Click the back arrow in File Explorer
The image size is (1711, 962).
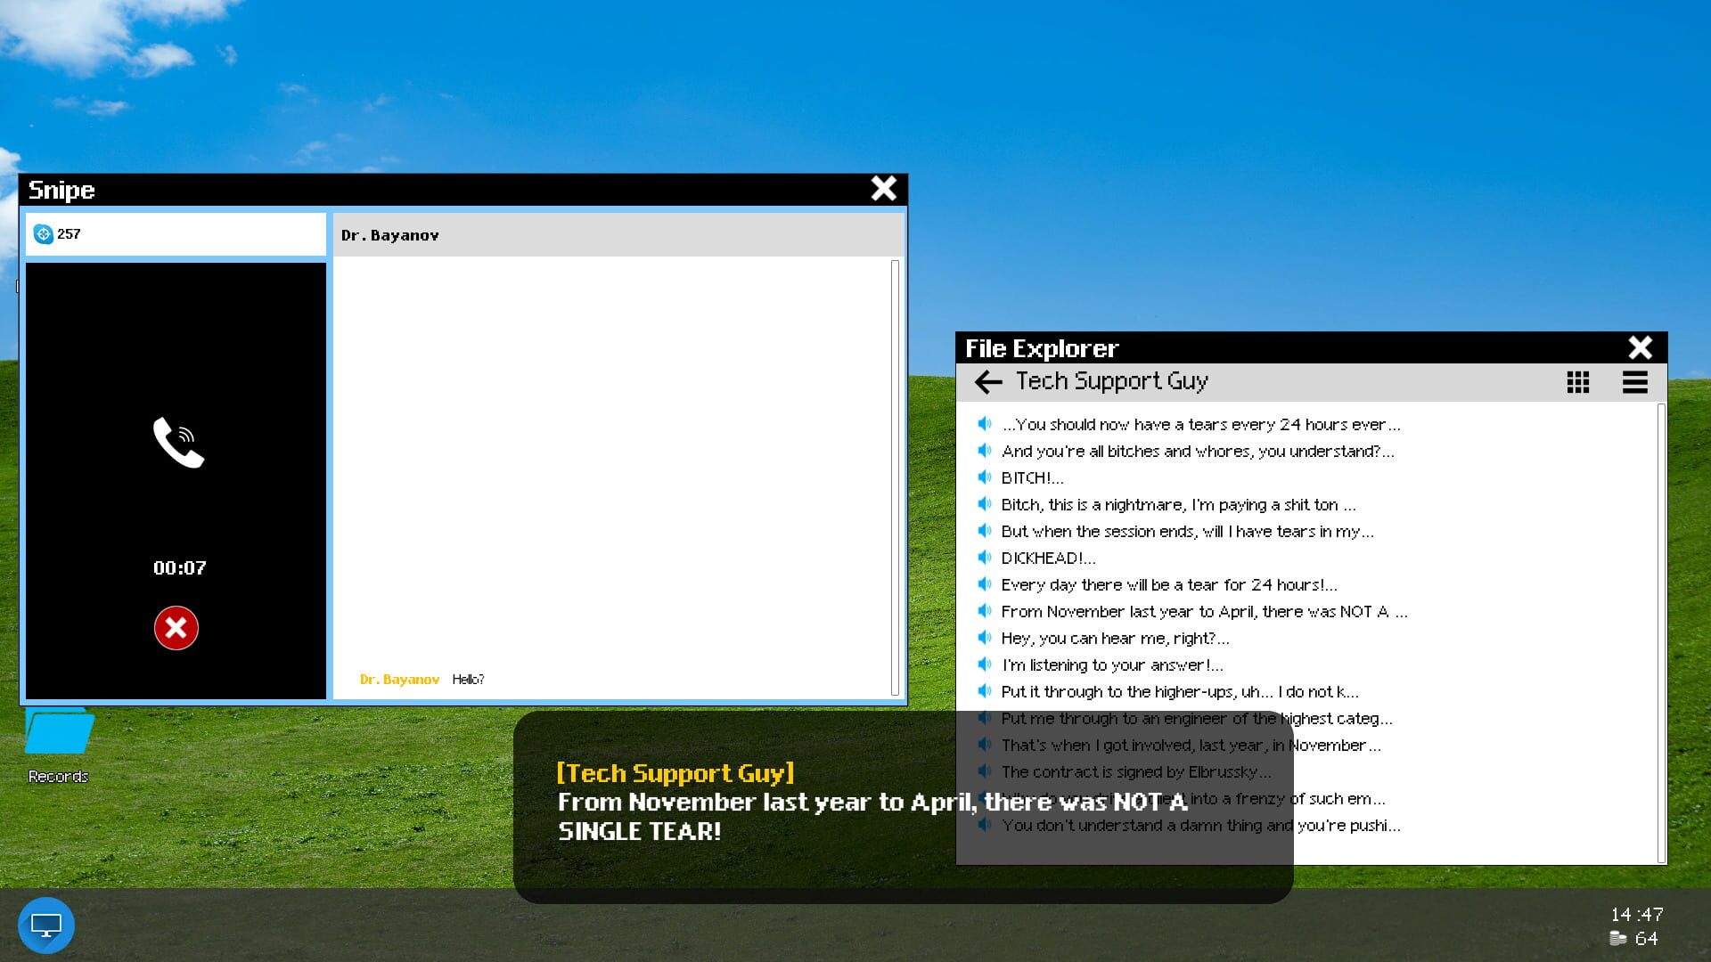coord(989,382)
